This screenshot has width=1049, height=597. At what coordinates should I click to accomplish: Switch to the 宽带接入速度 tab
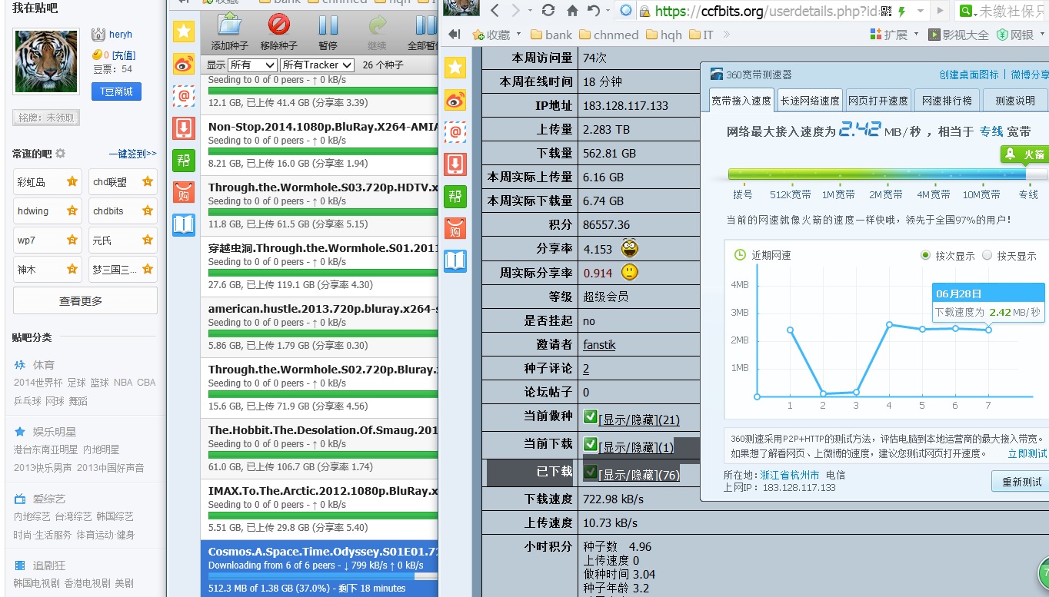click(741, 101)
